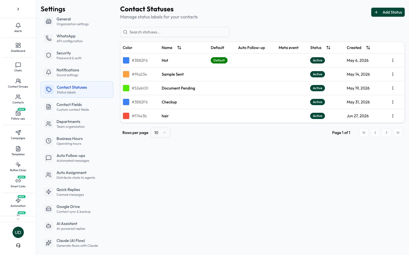Open Quick Replies canned messages settings
The height and width of the screenshot is (255, 409).
pos(77,192)
